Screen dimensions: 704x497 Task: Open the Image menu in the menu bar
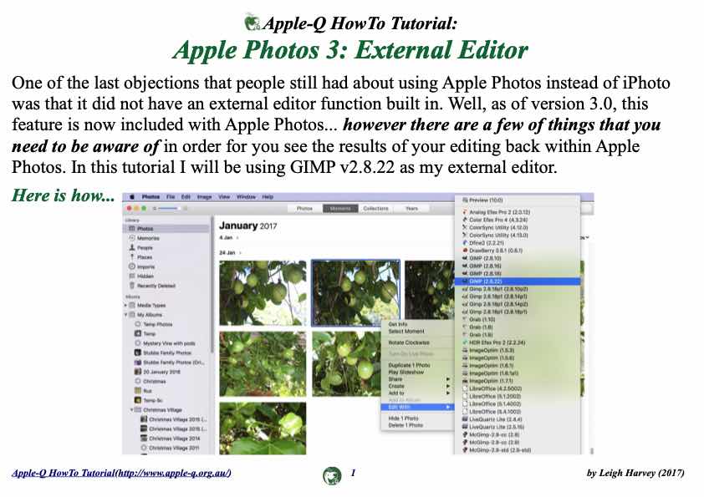[204, 197]
